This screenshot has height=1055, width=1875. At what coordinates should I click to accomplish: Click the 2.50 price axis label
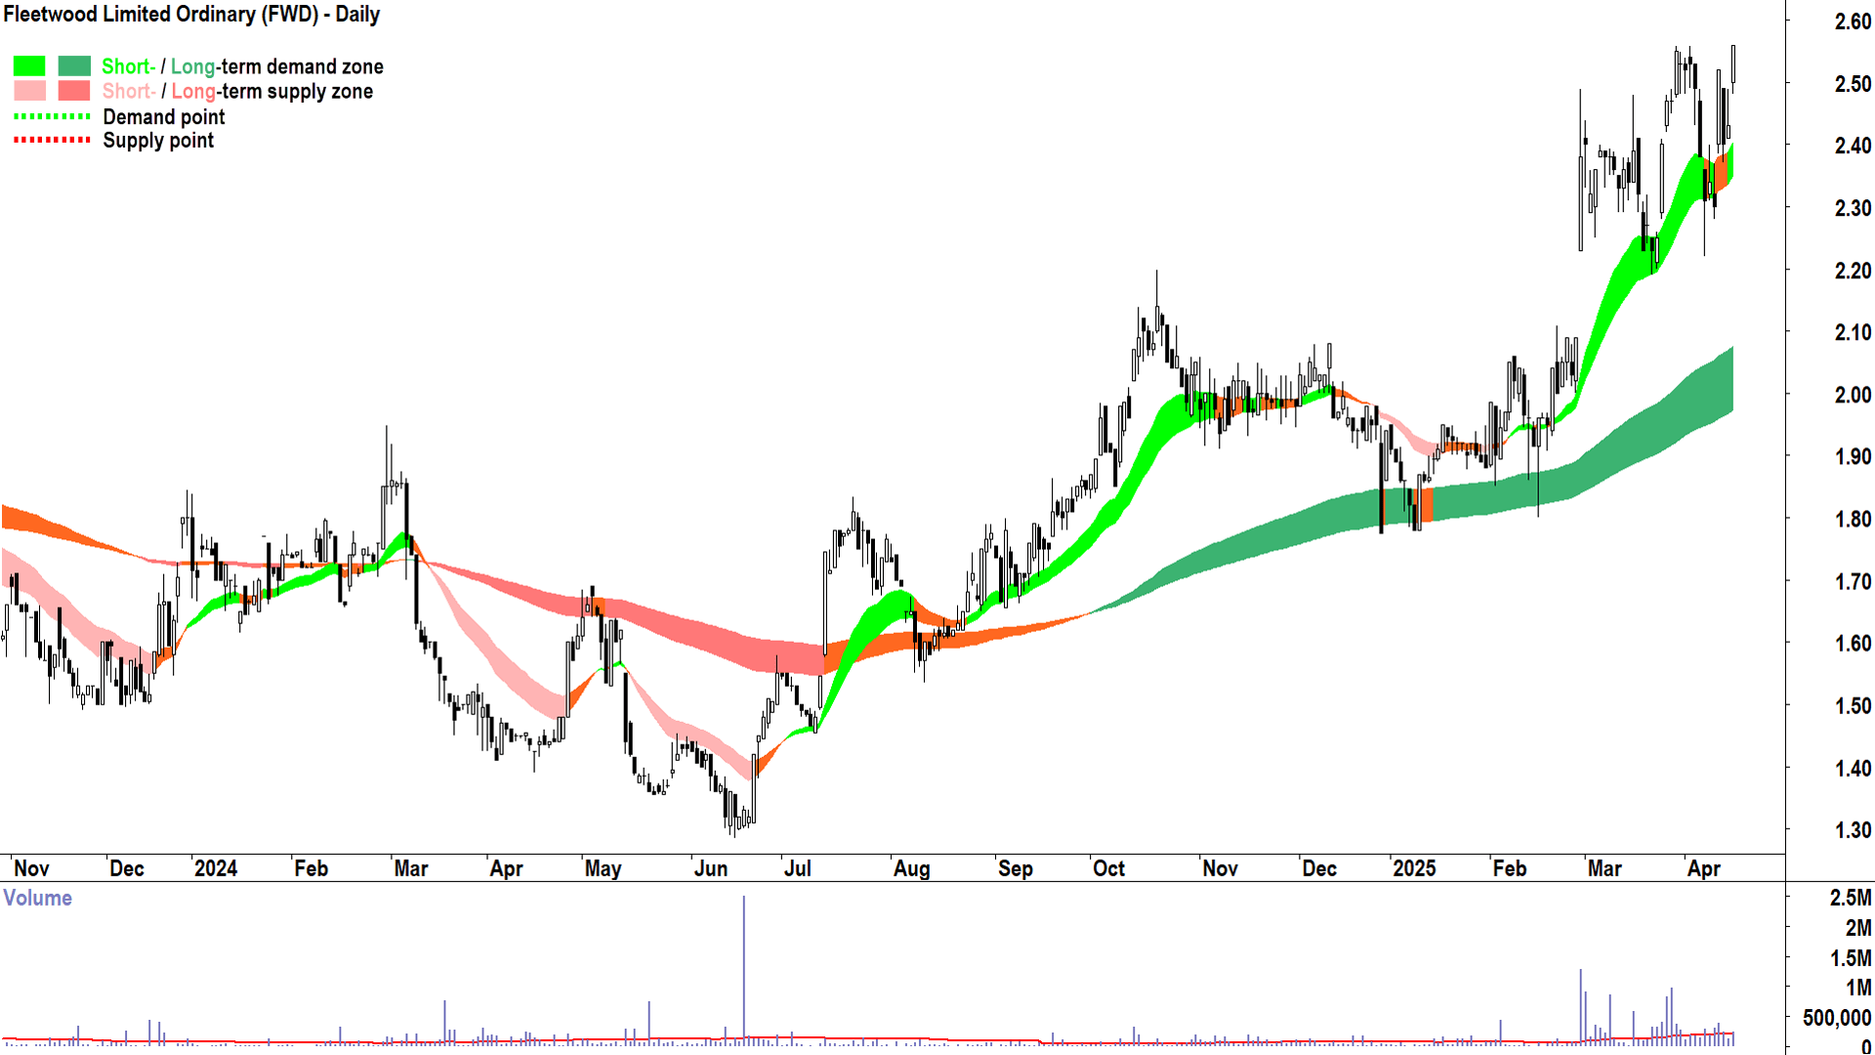[x=1853, y=84]
